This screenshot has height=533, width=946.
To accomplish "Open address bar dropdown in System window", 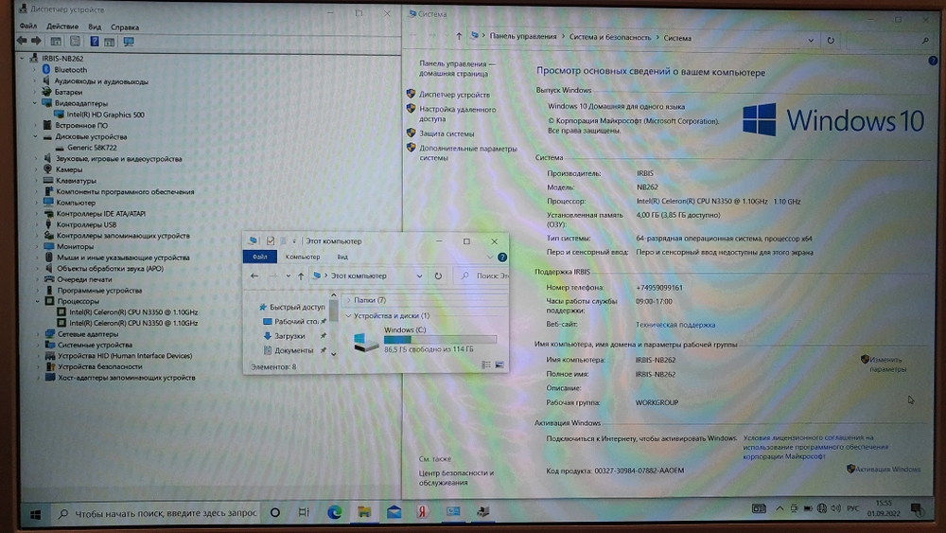I will 811,41.
